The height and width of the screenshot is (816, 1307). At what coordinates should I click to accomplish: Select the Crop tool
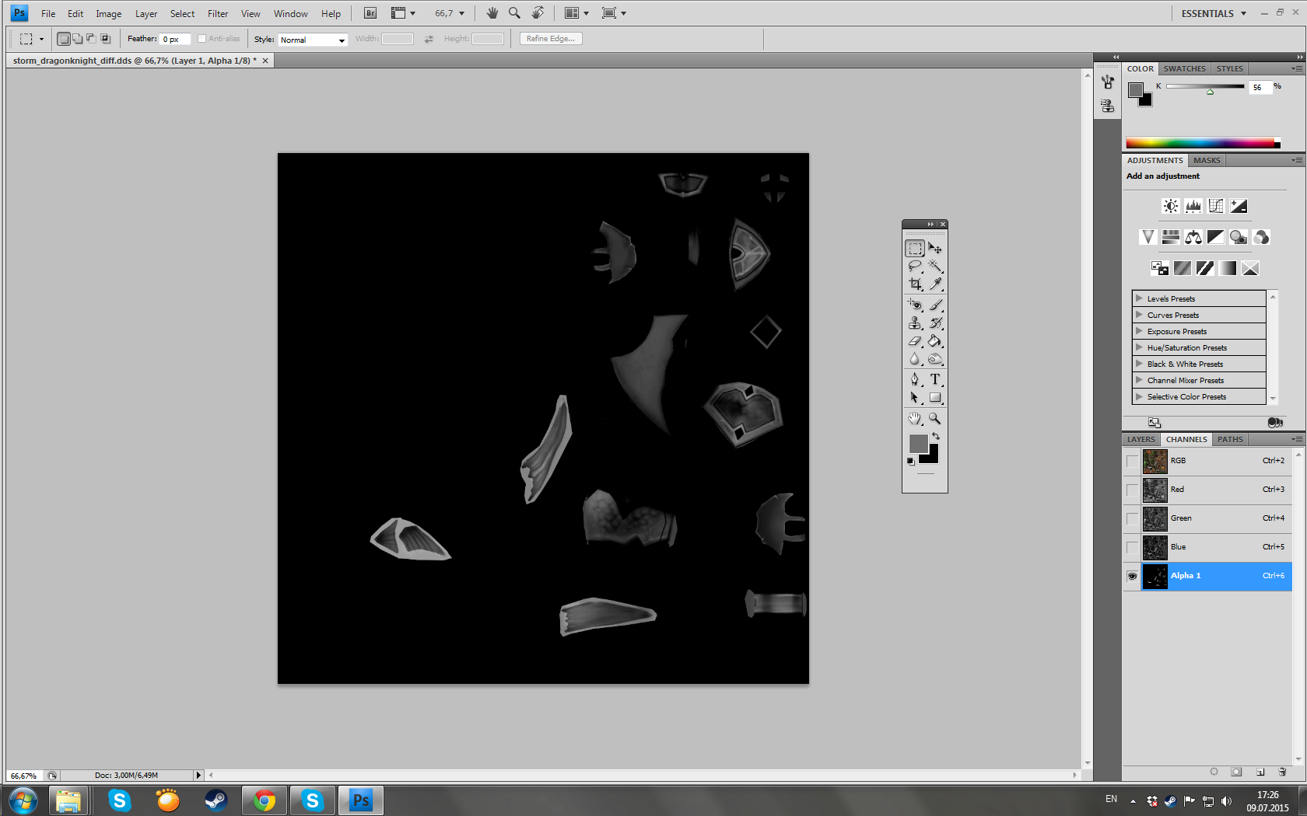click(x=915, y=284)
